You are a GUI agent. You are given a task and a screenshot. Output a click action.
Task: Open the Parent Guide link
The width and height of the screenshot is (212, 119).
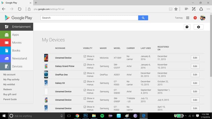pyautogui.click(x=10, y=99)
